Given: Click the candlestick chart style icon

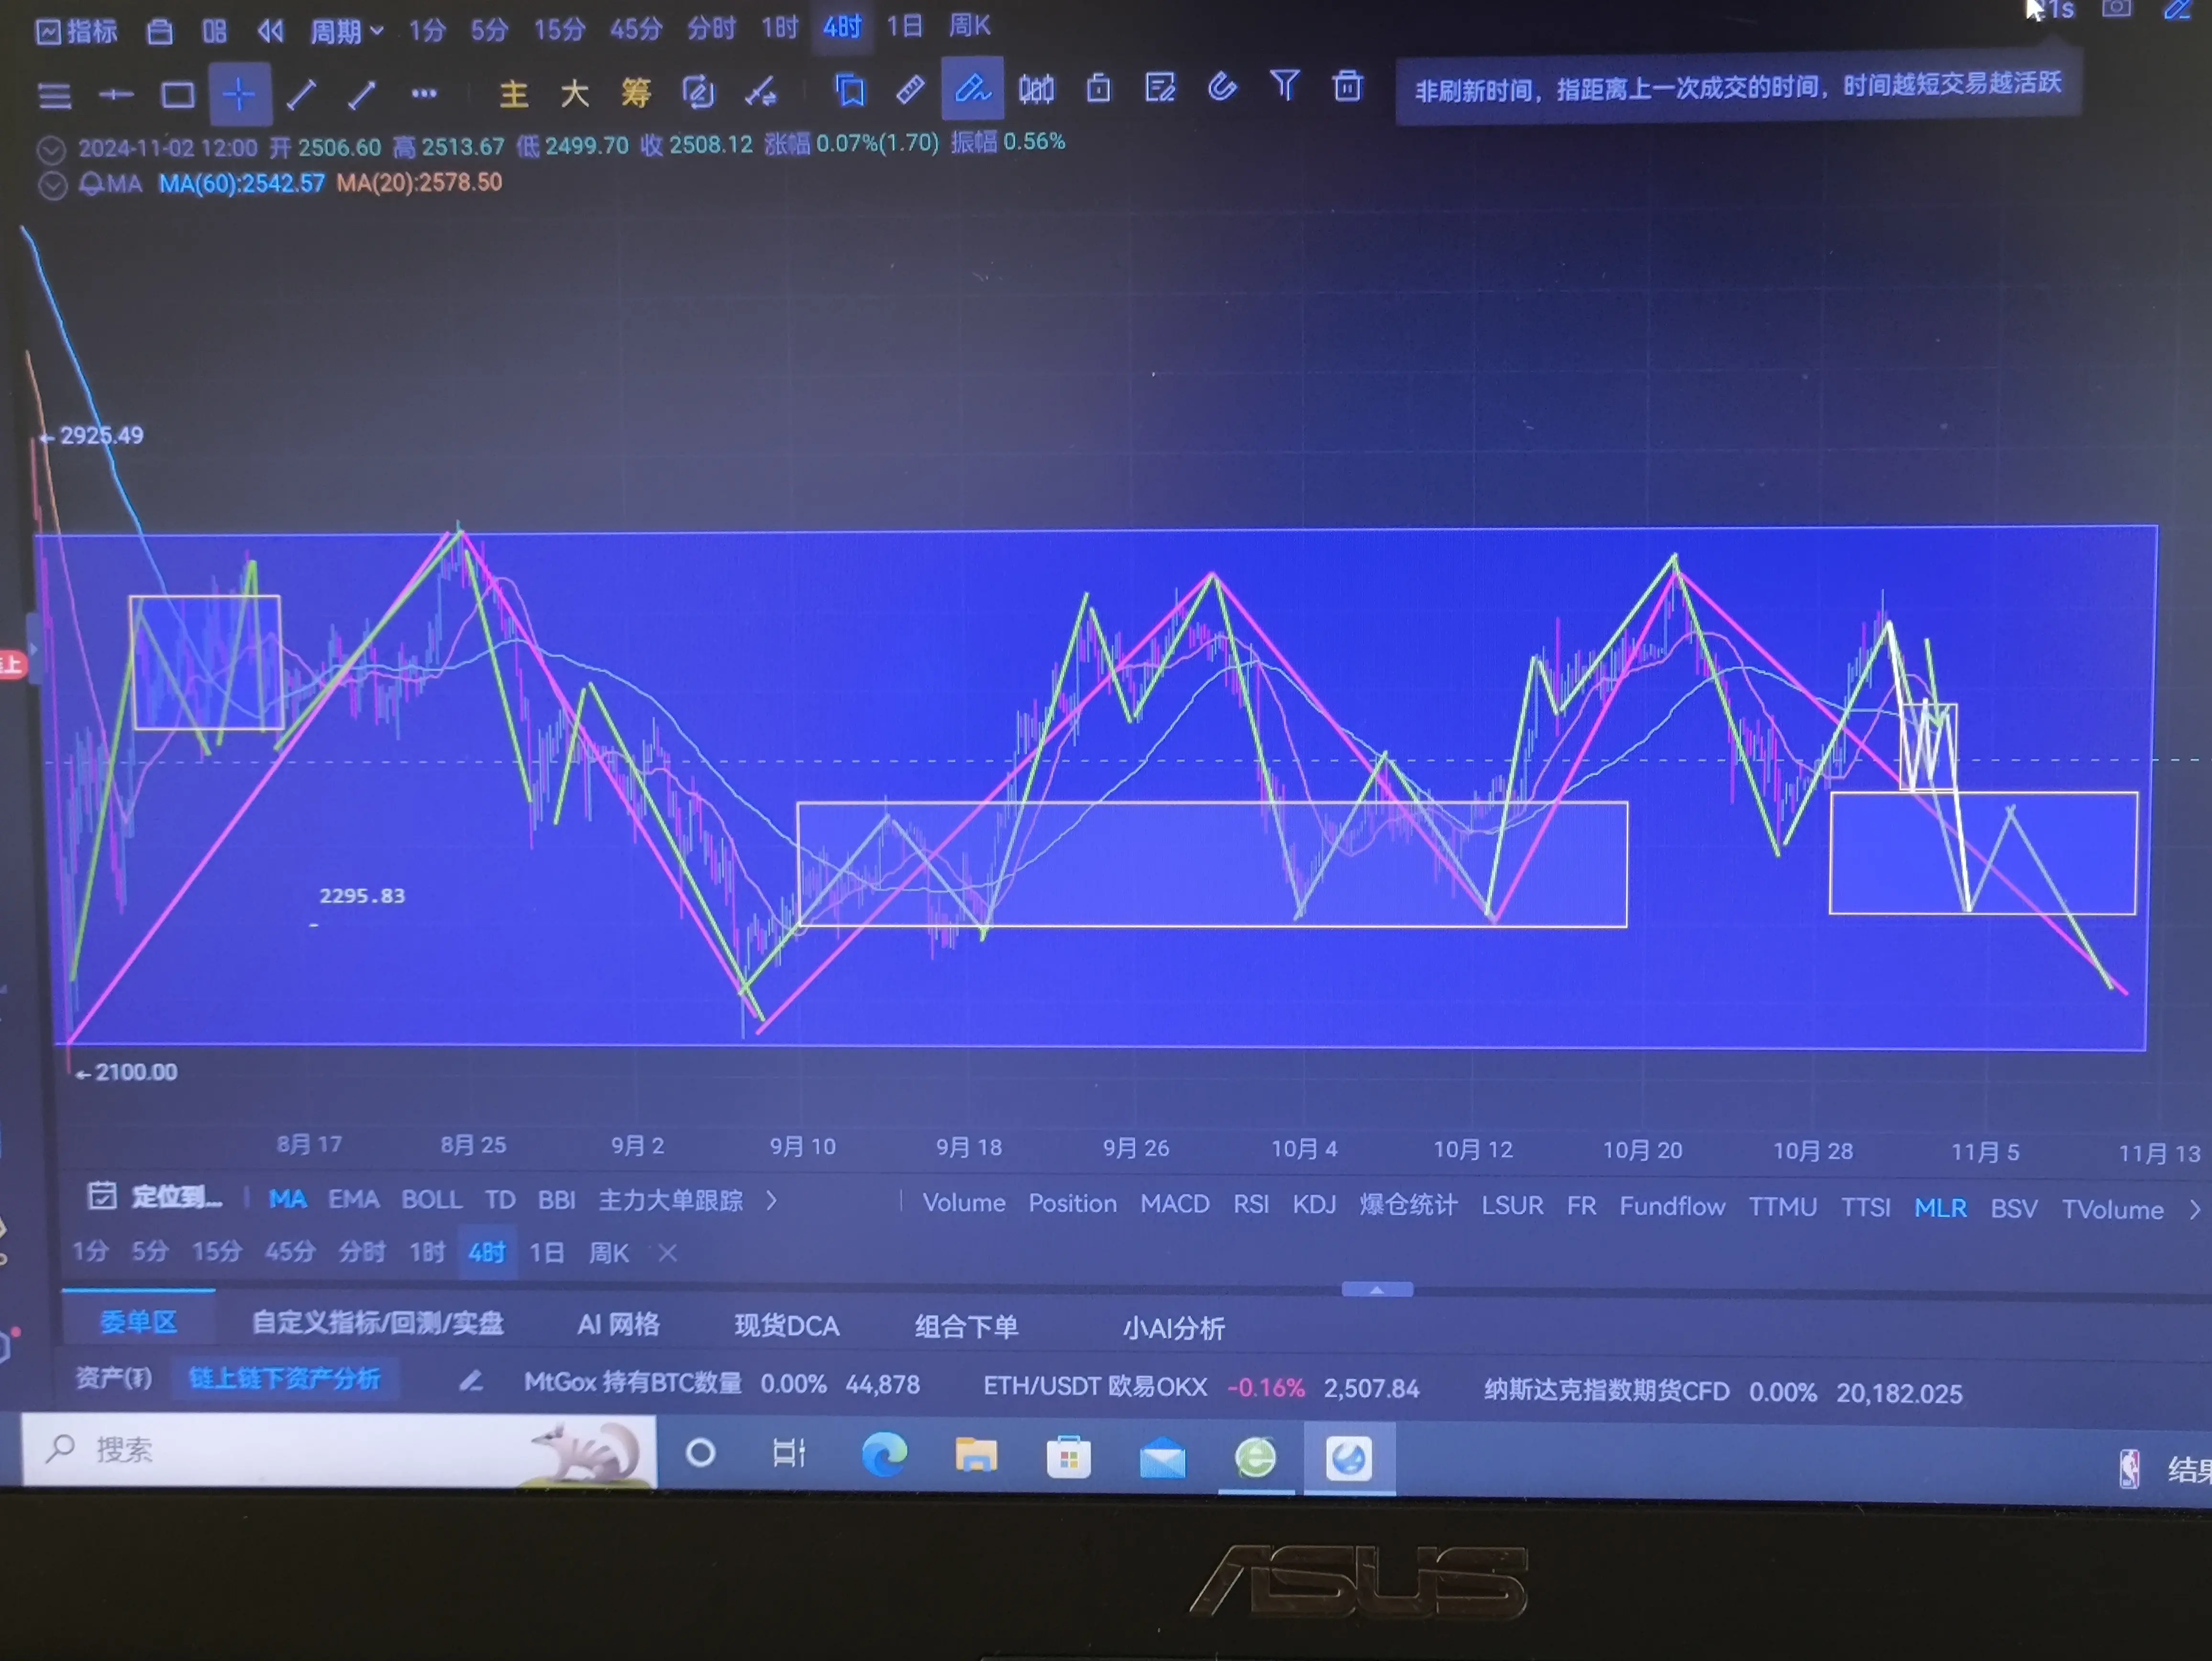Looking at the screenshot, I should [x=1036, y=90].
